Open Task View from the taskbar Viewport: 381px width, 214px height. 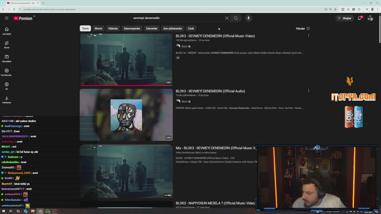[x=11, y=211]
